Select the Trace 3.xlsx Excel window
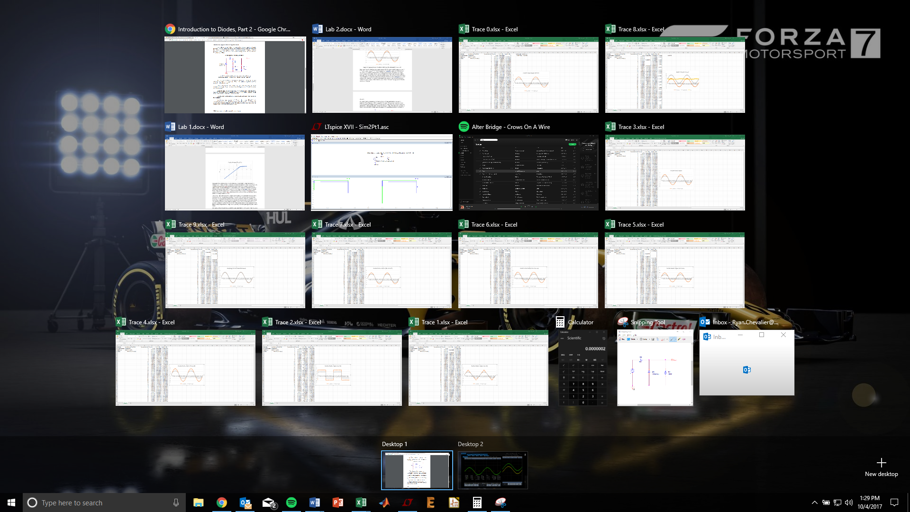 click(675, 173)
